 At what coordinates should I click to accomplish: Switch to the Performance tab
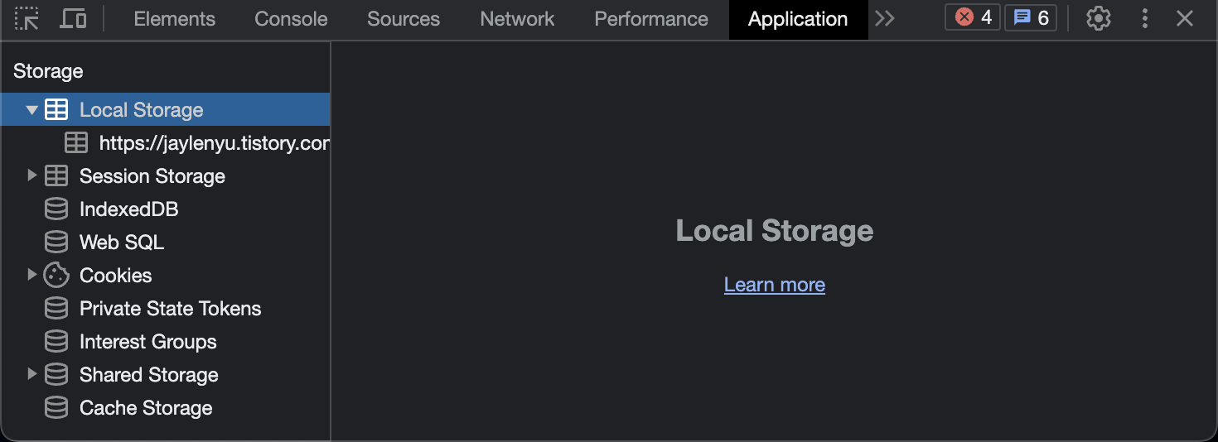(x=651, y=19)
